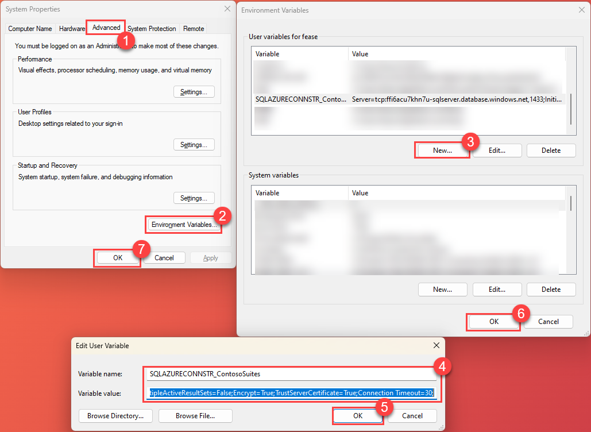Screen dimensions: 591x432
Task: Switch to the Remote tab
Action: 193,28
